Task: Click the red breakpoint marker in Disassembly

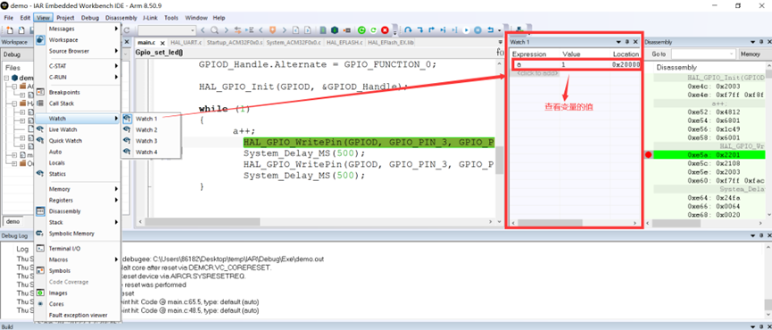Action: [x=649, y=155]
